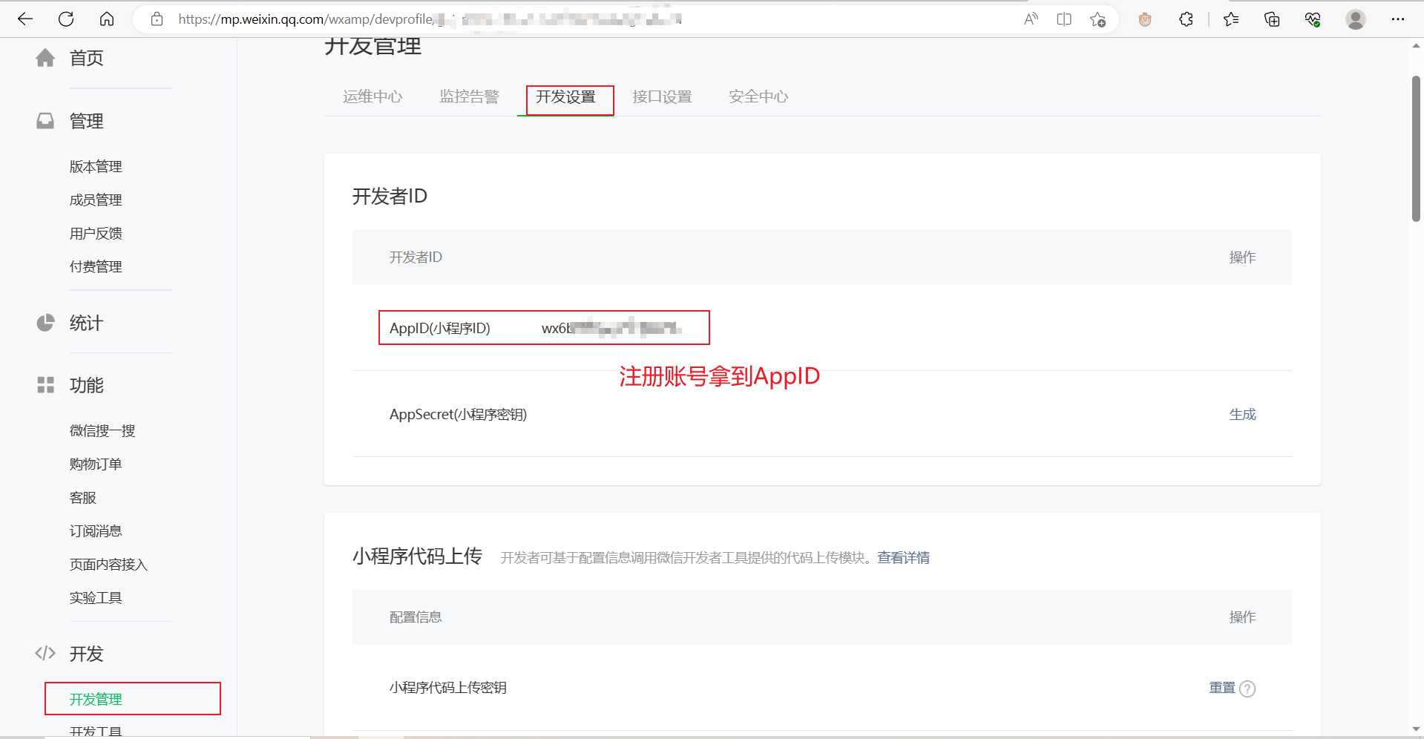Viewport: 1424px width, 739px height.
Task: Click the help question mark next to 重置
Action: (x=1248, y=689)
